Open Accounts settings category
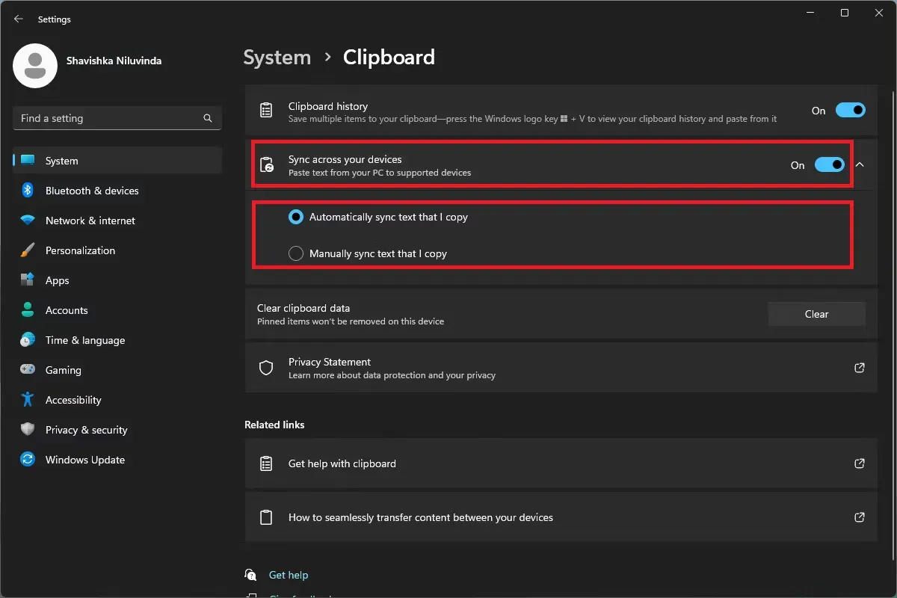 pos(117,310)
